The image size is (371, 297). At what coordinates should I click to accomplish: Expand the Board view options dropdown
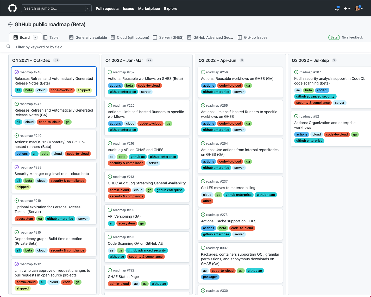(35, 37)
